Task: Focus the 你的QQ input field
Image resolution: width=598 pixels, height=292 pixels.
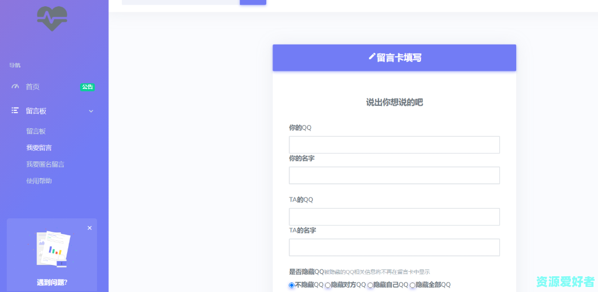Action: [x=394, y=145]
